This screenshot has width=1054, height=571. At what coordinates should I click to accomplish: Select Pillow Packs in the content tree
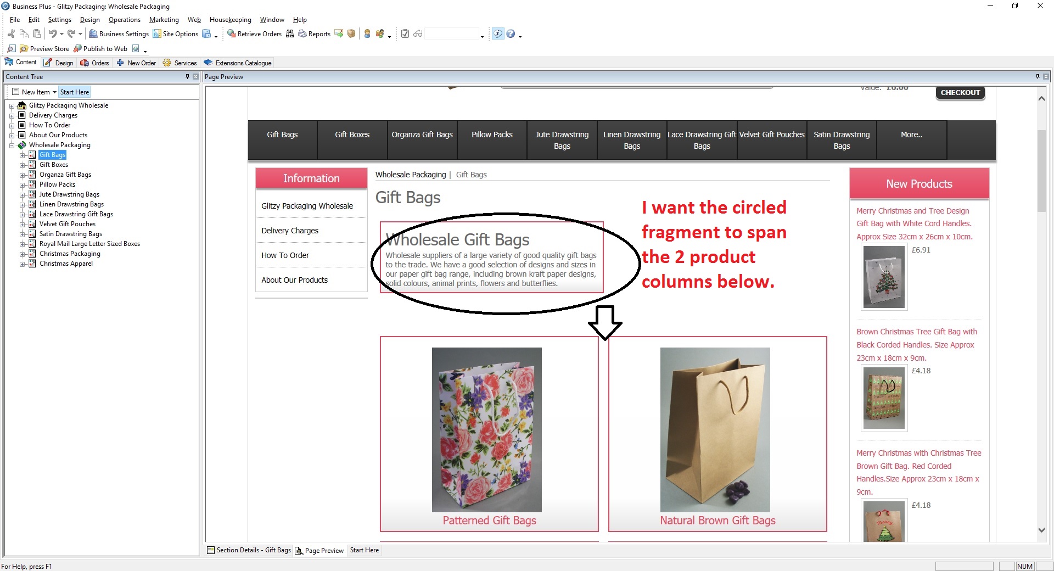[57, 184]
